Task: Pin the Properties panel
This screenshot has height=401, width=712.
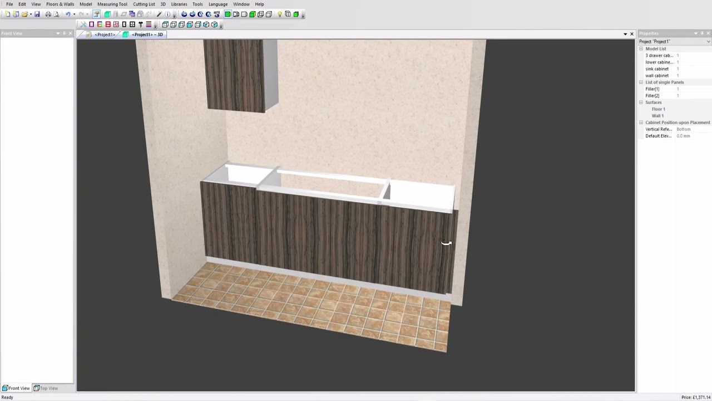Action: (x=702, y=33)
